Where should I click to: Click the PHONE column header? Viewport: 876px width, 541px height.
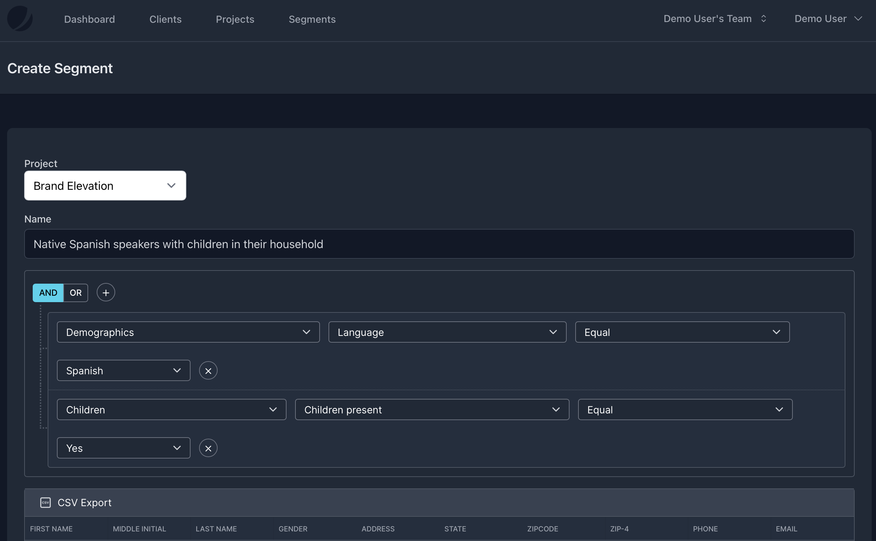point(705,529)
